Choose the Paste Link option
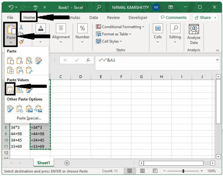The width and height of the screenshot is (223, 176). click(20, 109)
